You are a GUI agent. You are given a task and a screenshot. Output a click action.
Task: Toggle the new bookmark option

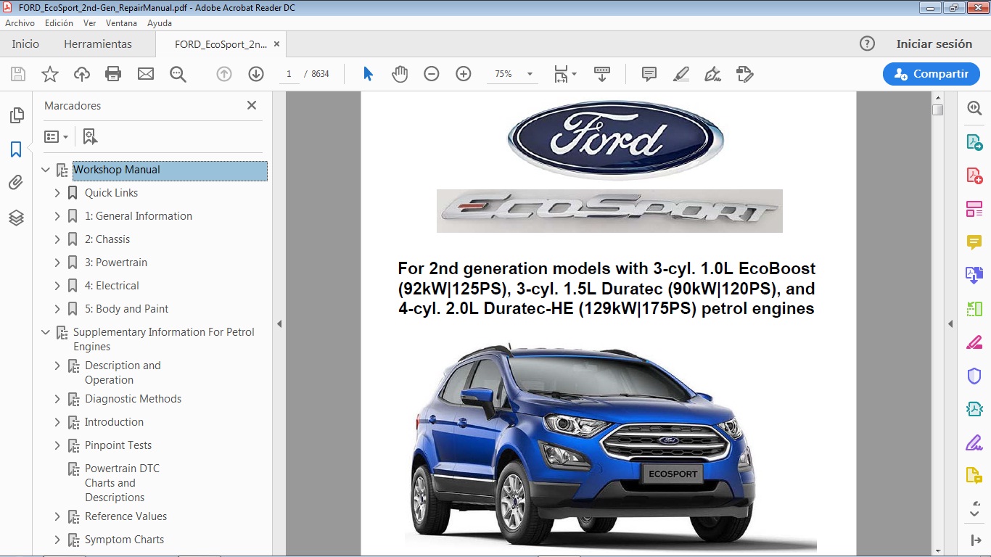89,136
